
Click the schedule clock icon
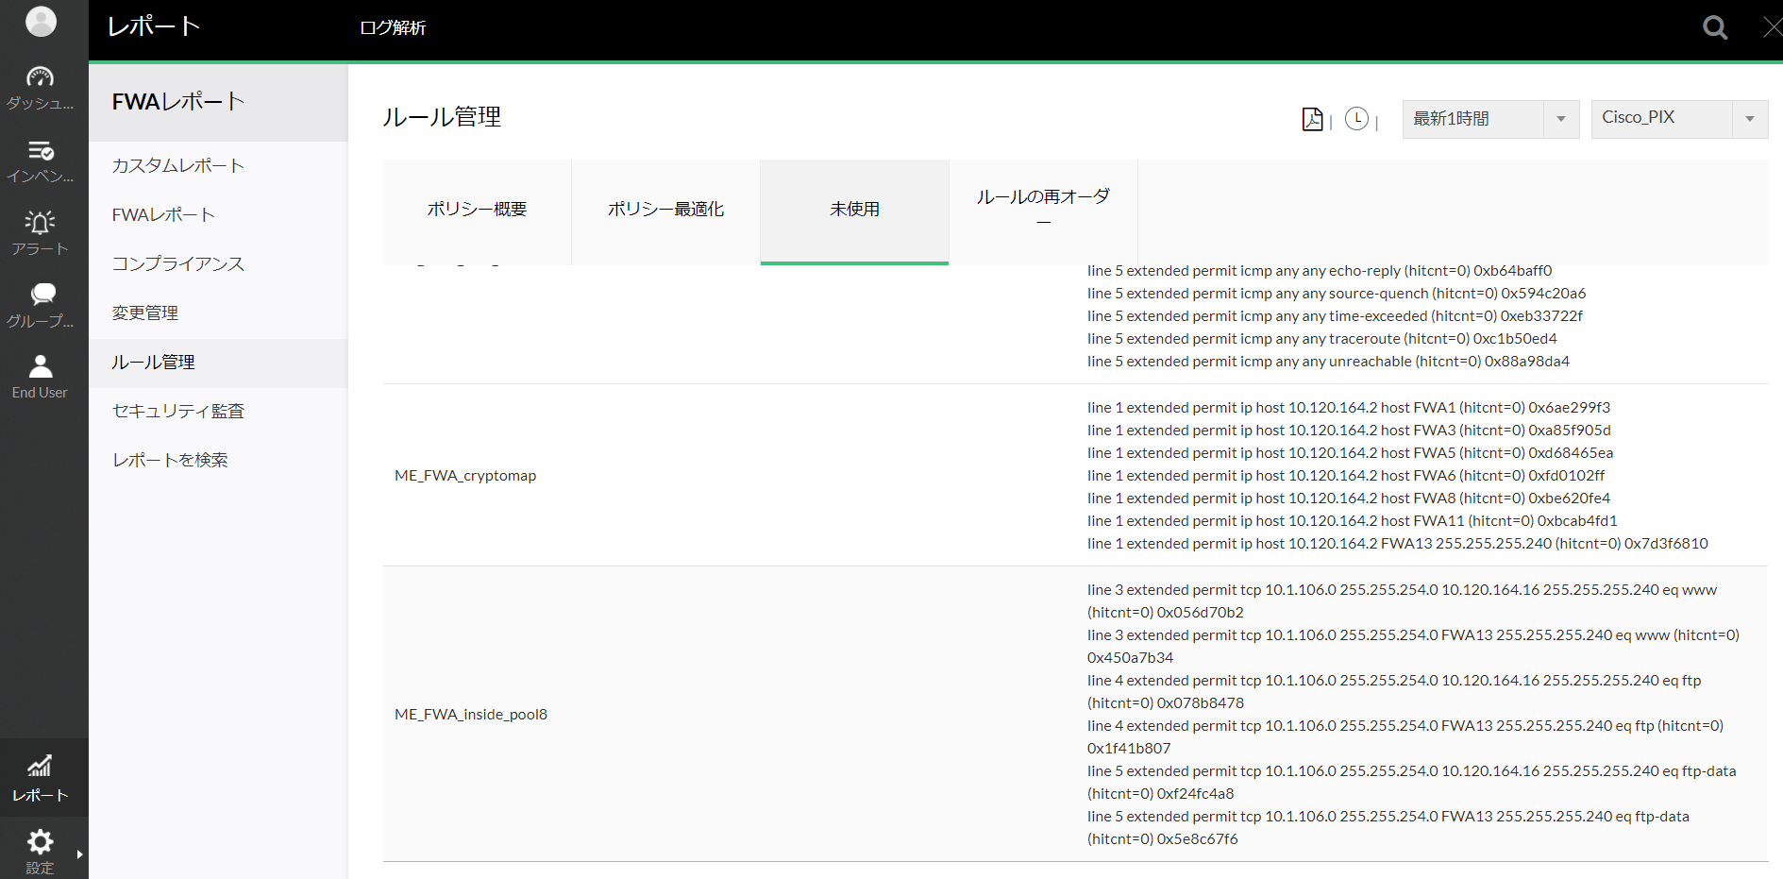coord(1356,118)
